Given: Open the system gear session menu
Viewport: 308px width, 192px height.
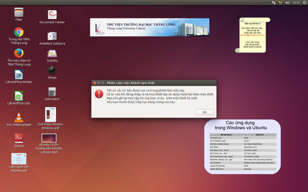Looking at the screenshot, I should [x=304, y=2].
